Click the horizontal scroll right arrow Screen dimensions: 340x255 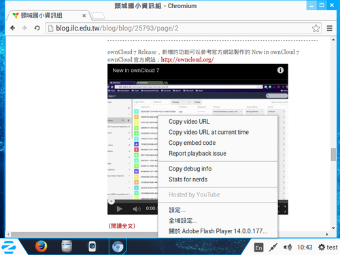327,235
